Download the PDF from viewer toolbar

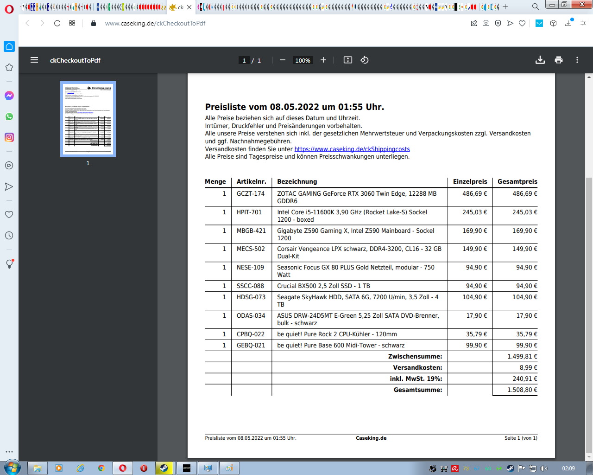540,60
